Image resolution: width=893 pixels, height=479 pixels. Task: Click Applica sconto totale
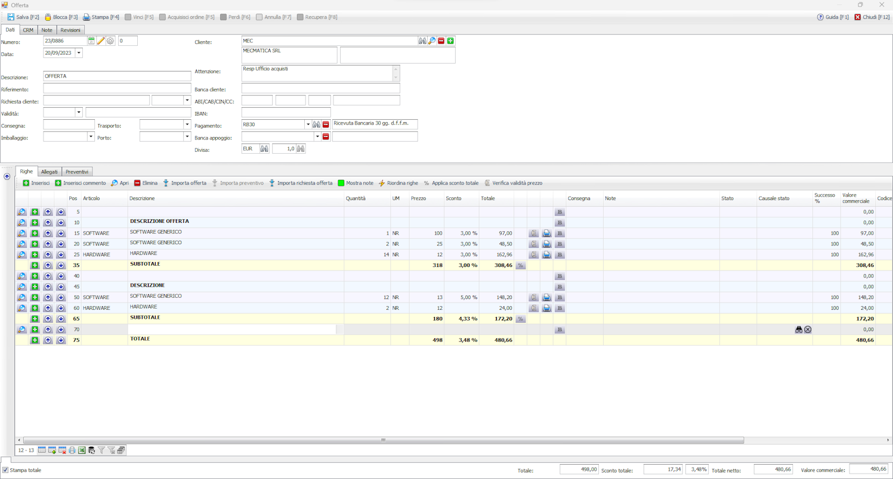click(x=451, y=183)
